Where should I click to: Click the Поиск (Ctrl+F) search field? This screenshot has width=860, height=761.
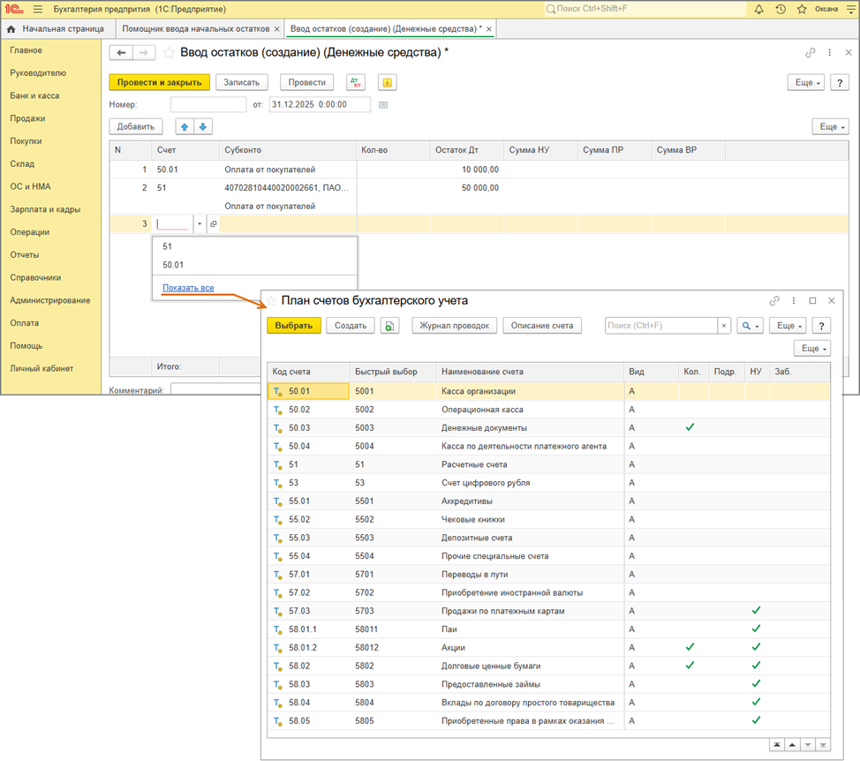pos(660,326)
